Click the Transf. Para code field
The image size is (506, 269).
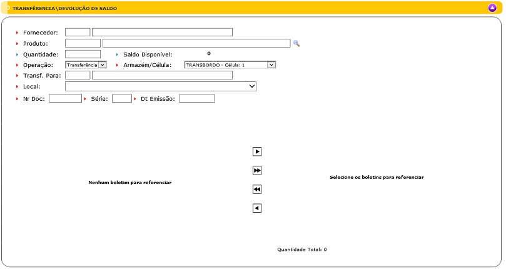[x=78, y=75]
